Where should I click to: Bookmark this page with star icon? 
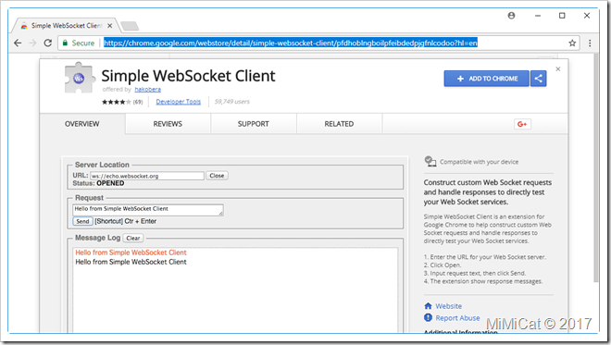point(572,43)
